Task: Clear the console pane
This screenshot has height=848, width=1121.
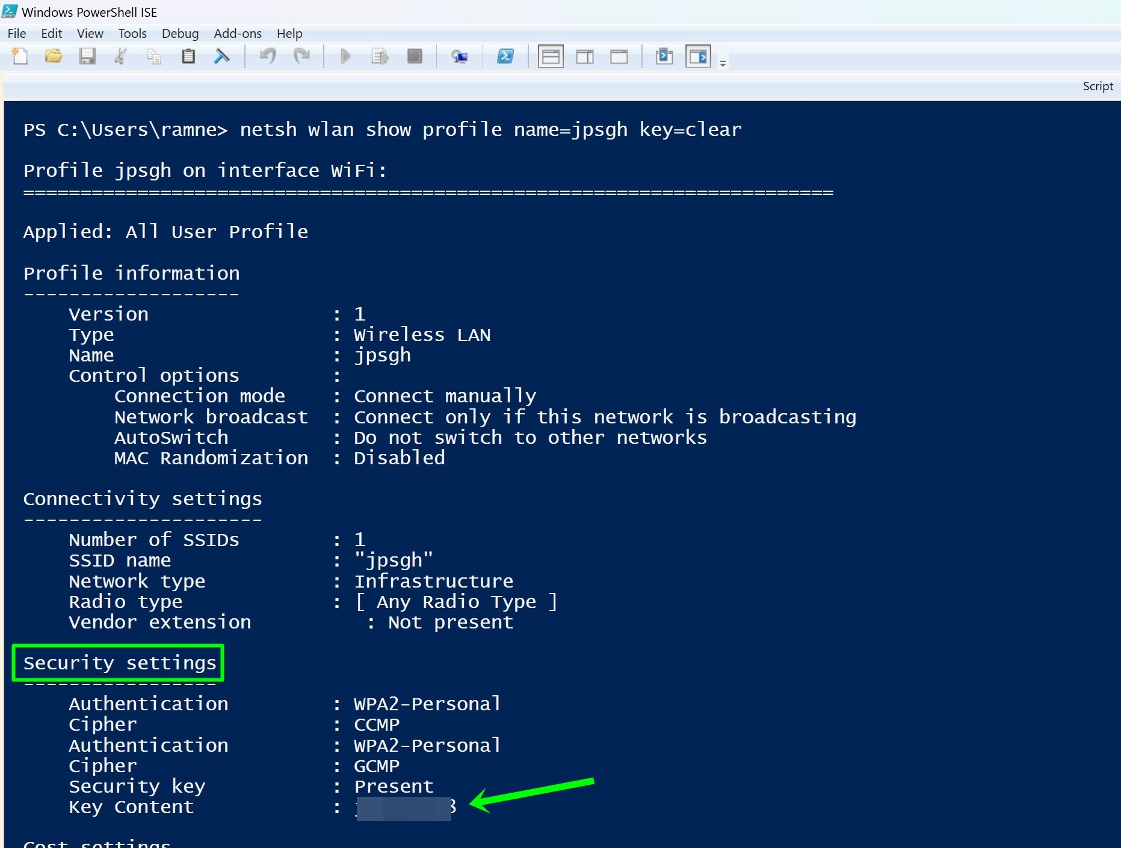Action: pos(221,56)
